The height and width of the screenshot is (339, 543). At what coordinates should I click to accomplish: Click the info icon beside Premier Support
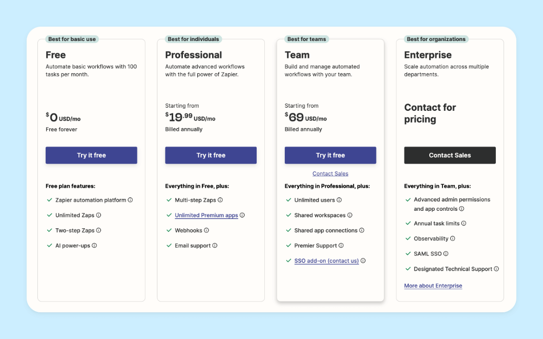(x=340, y=245)
